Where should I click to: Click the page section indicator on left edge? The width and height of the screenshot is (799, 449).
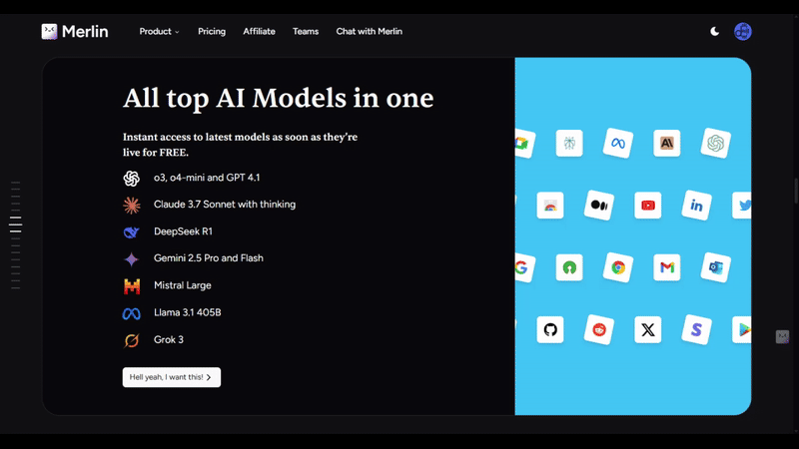point(16,234)
